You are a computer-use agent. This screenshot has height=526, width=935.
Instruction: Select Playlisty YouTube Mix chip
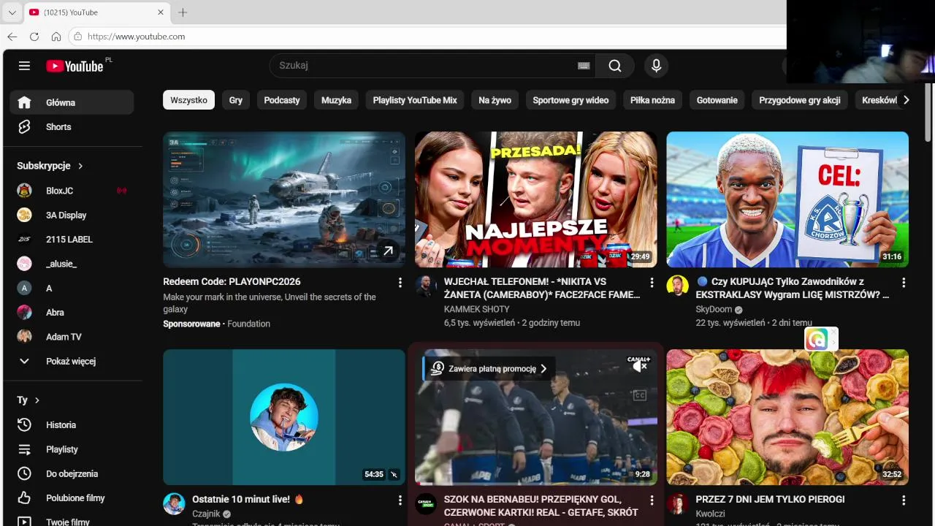pos(415,100)
